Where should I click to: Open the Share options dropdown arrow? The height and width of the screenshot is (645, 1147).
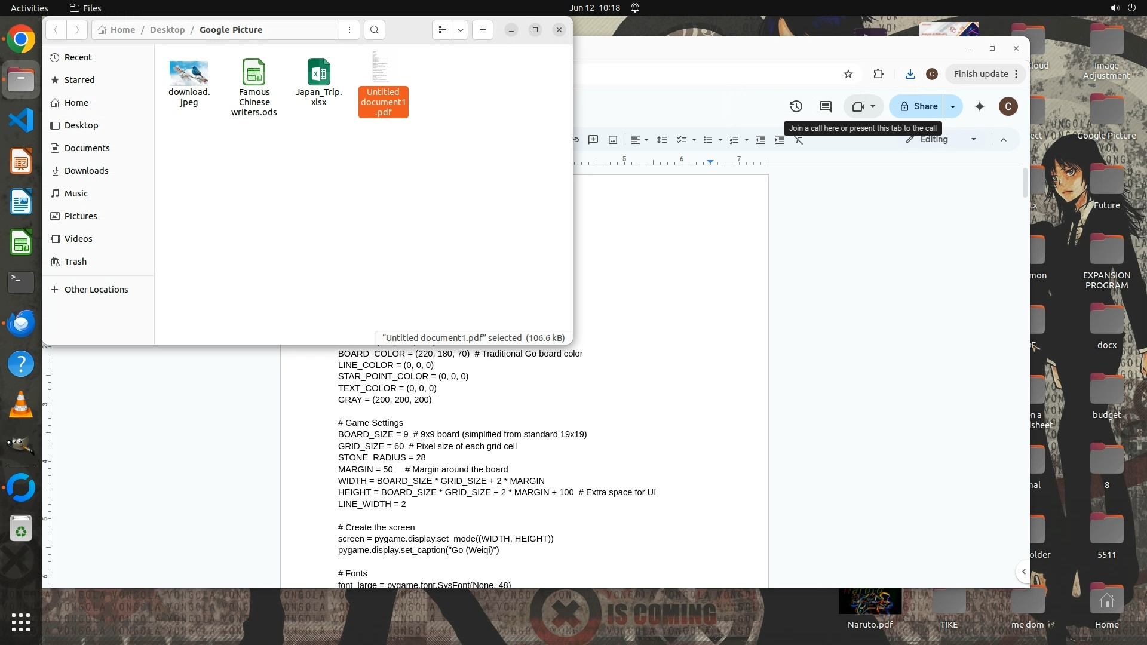(953, 106)
